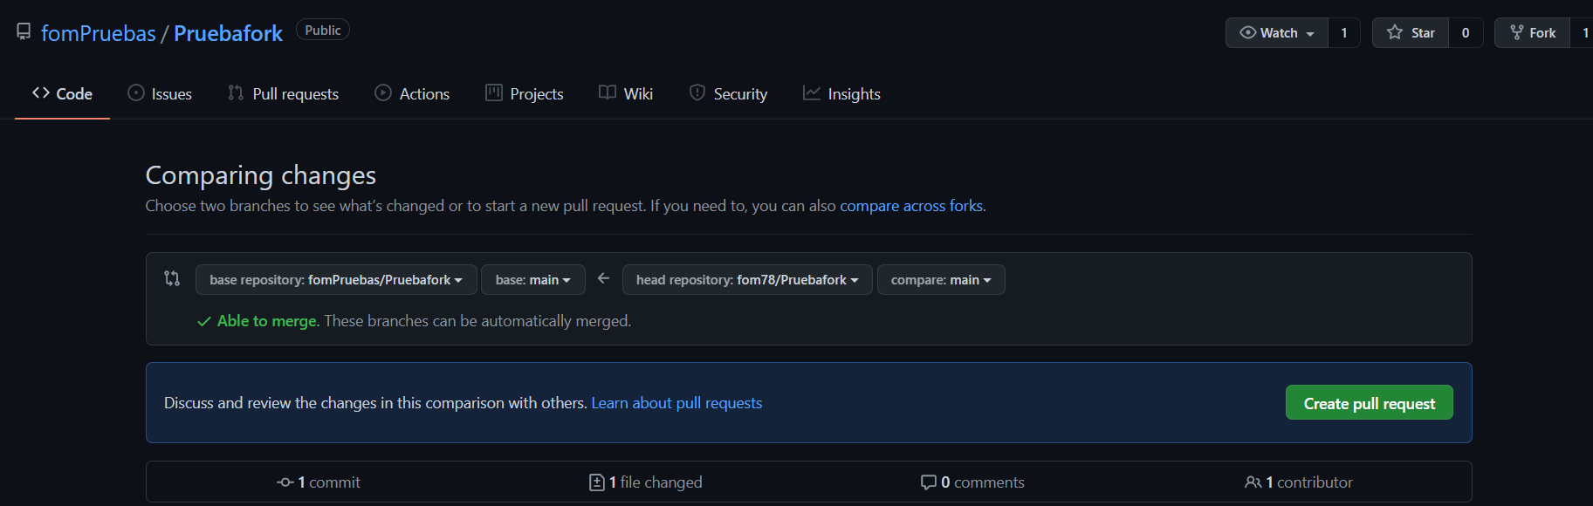Viewport: 1593px width, 506px height.
Task: Click the repository icon beside fomPruebas
Action: point(24,32)
